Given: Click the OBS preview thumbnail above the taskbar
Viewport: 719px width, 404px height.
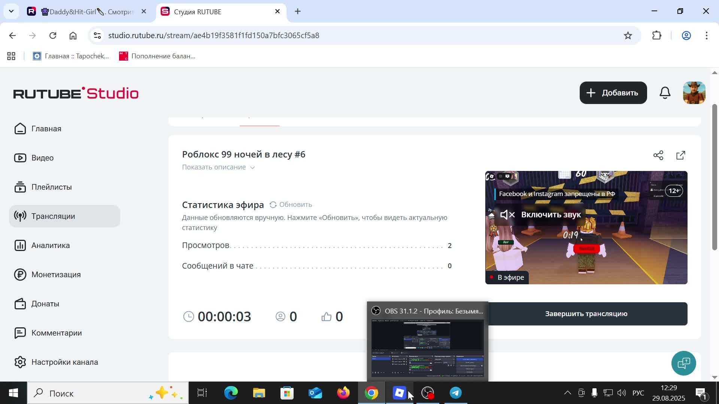Looking at the screenshot, I should pyautogui.click(x=427, y=348).
